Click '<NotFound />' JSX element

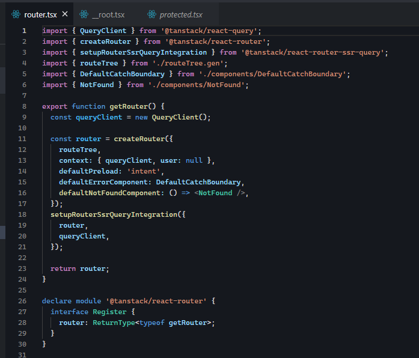[x=219, y=193]
